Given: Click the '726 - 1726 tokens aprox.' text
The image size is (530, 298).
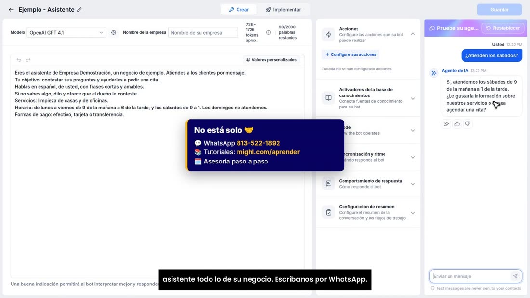Looking at the screenshot, I should [x=252, y=32].
